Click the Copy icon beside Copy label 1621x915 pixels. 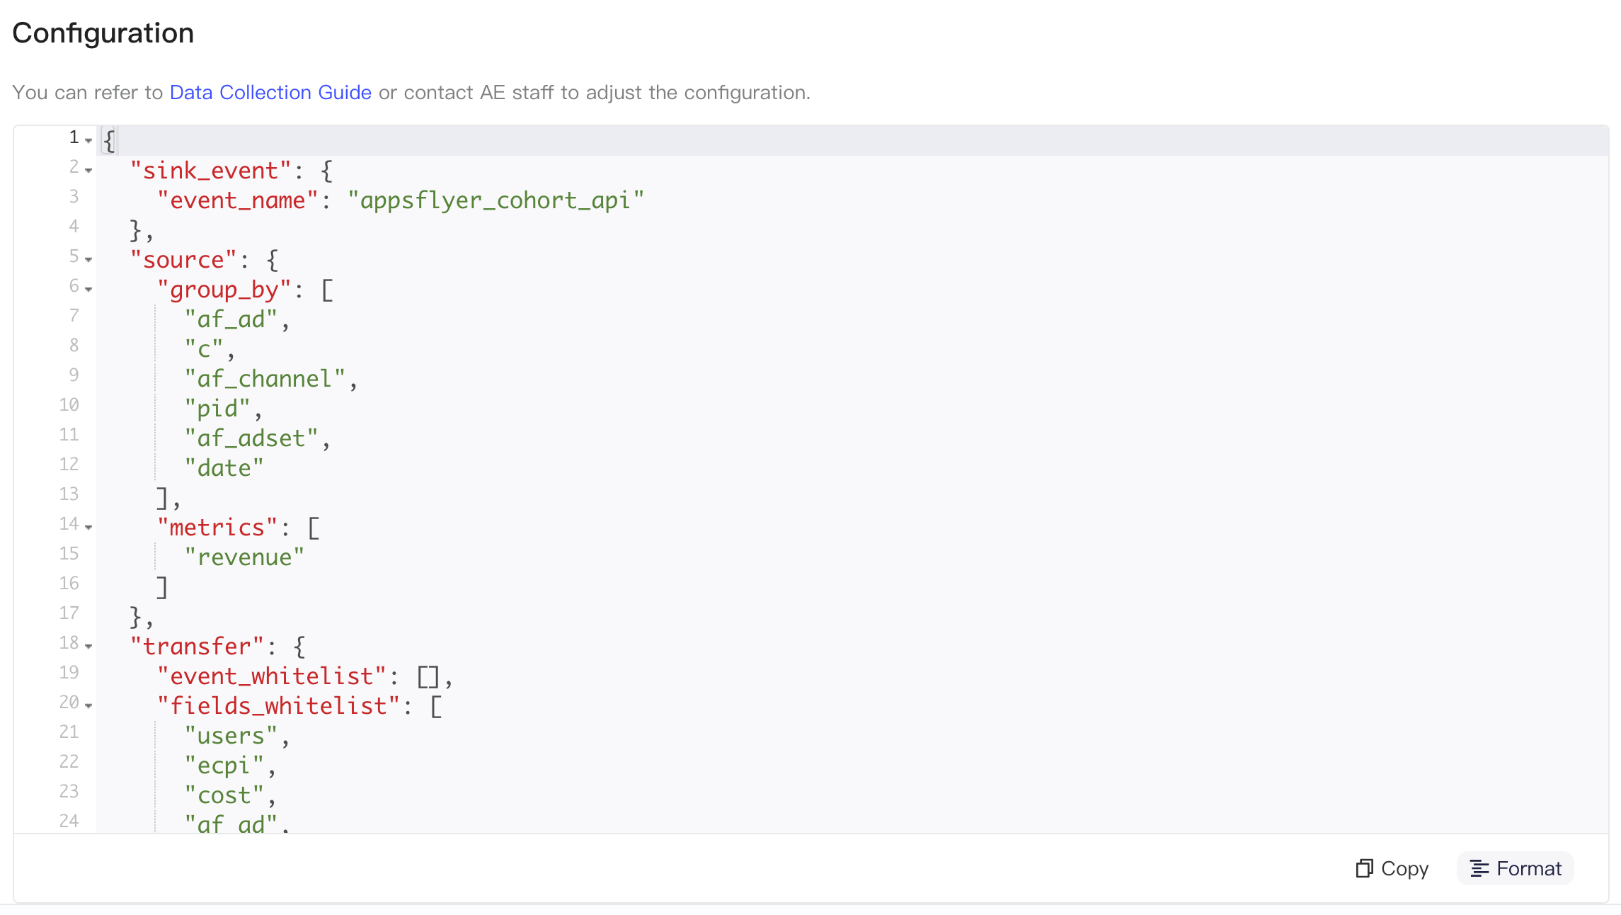(x=1364, y=868)
